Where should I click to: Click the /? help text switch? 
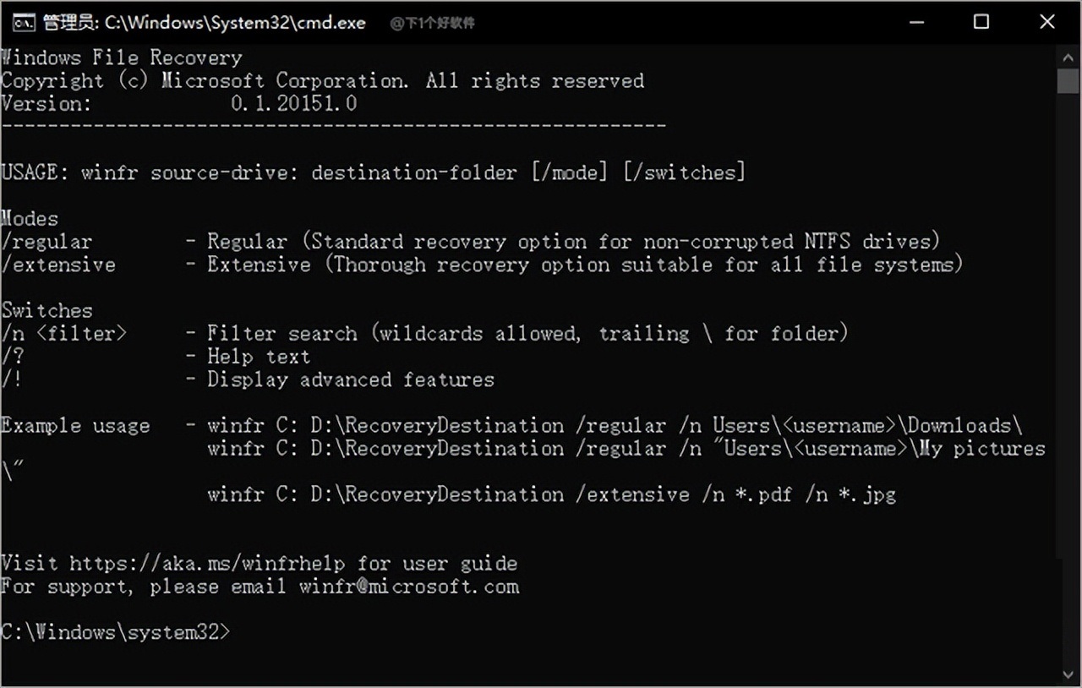pos(13,357)
